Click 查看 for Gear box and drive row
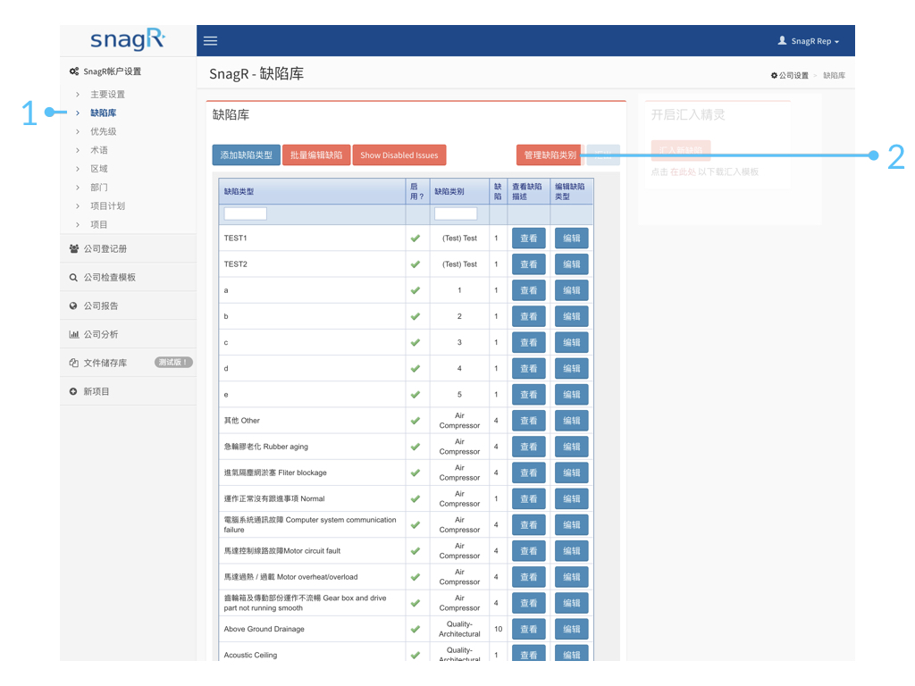The height and width of the screenshot is (686, 915). (529, 603)
